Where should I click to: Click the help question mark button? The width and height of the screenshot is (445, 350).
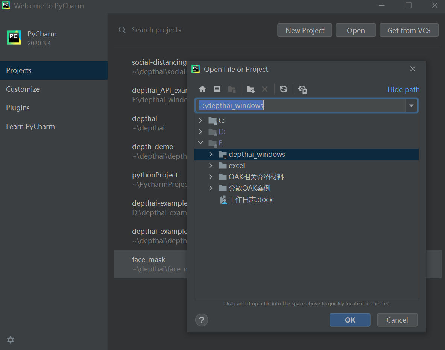202,320
